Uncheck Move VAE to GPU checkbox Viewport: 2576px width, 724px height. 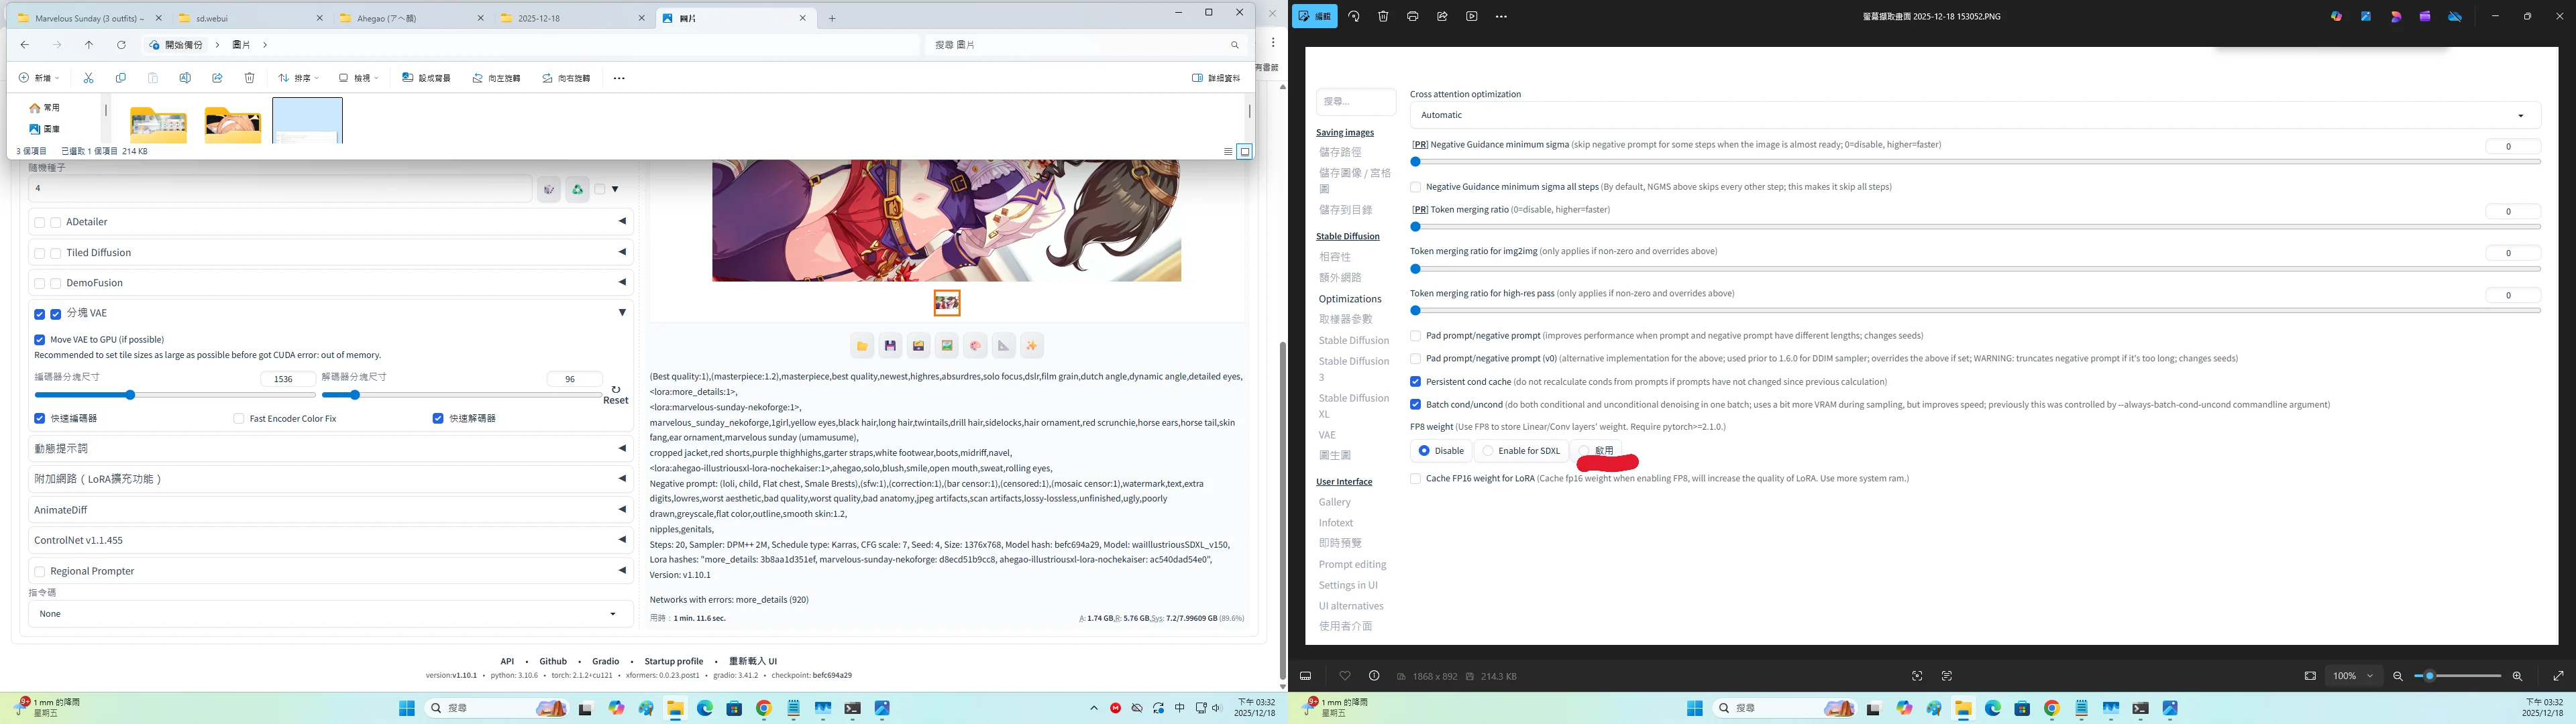click(40, 340)
